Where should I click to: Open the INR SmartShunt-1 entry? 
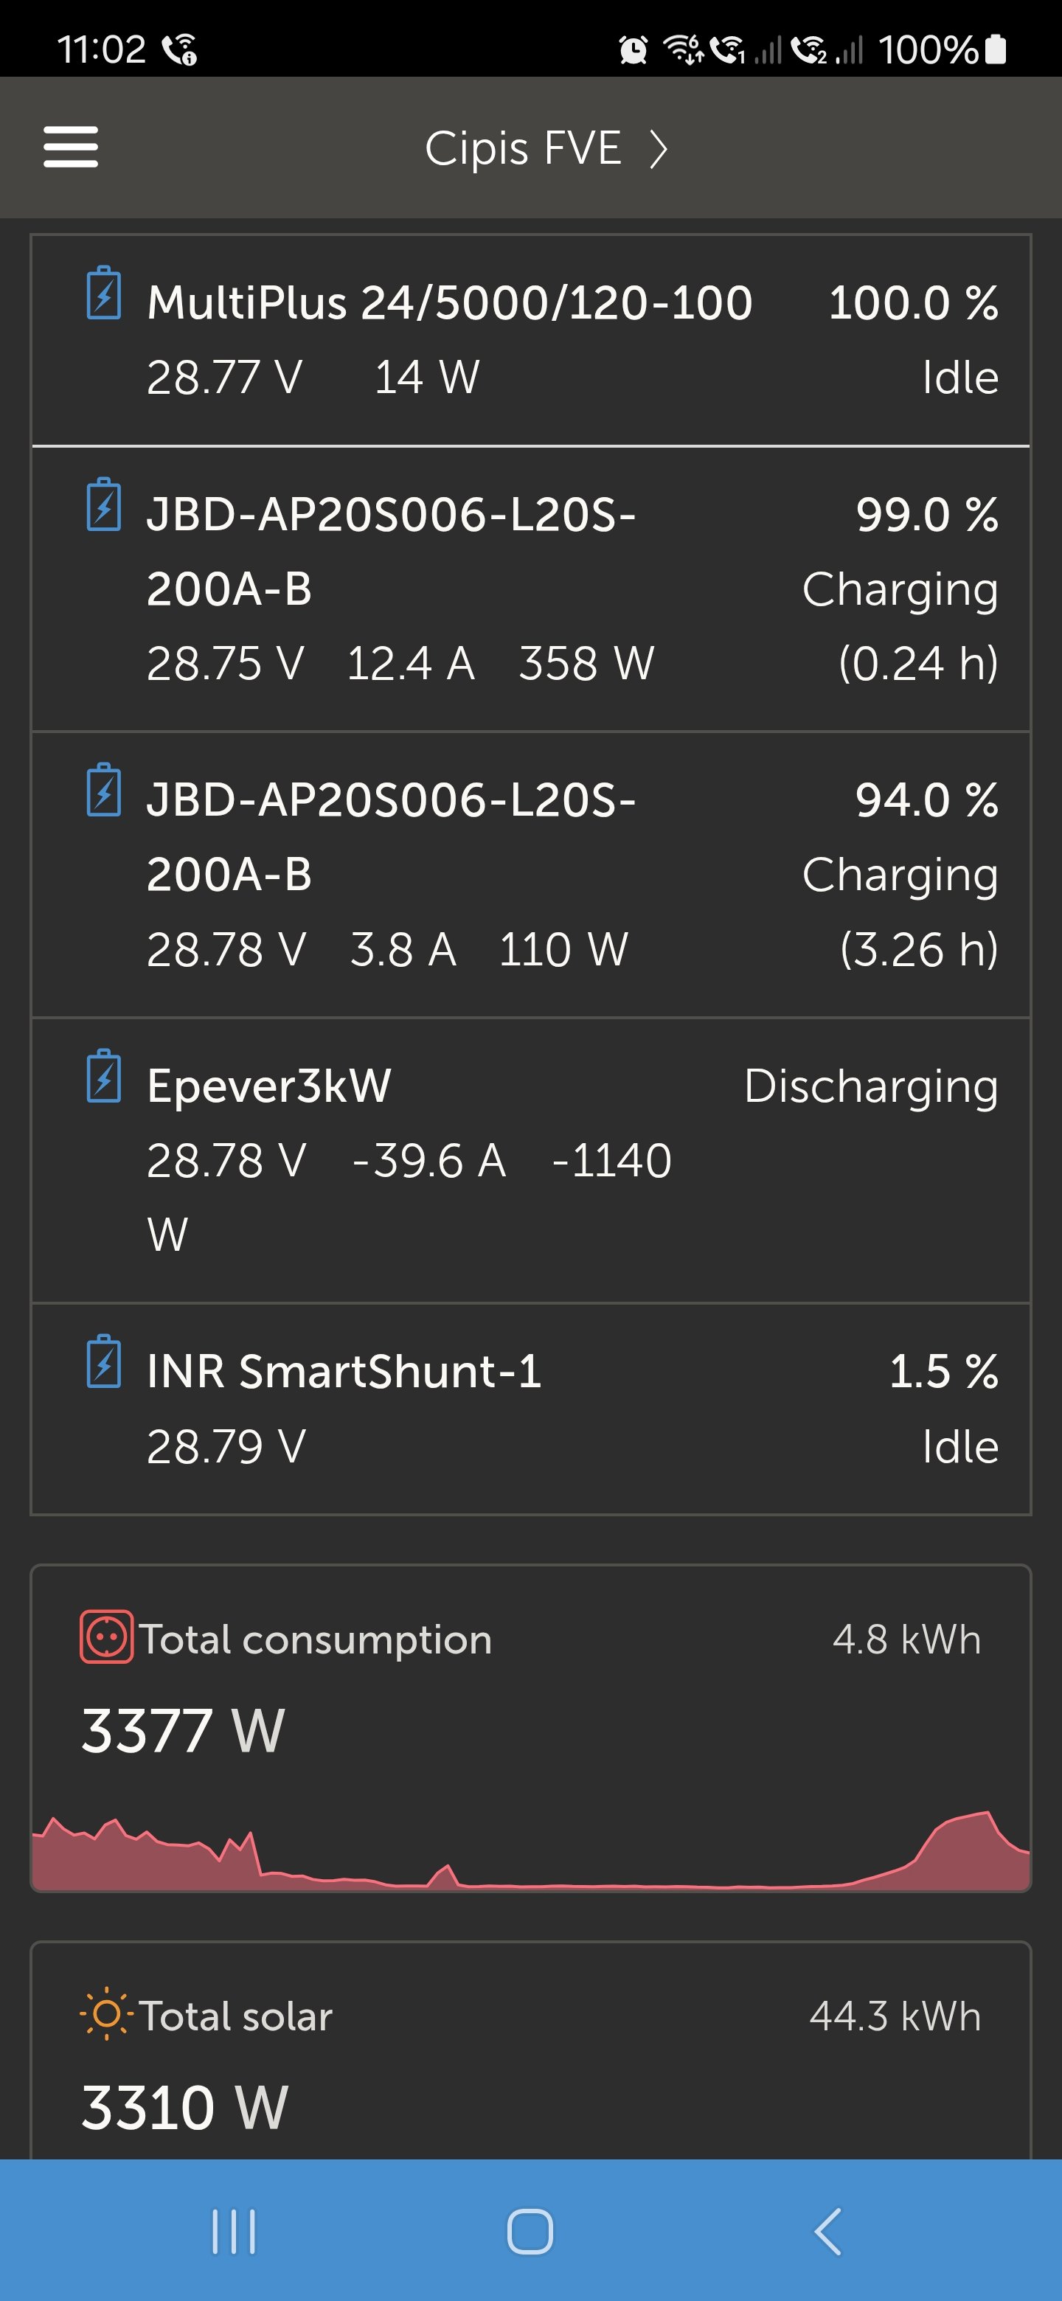(530, 1409)
